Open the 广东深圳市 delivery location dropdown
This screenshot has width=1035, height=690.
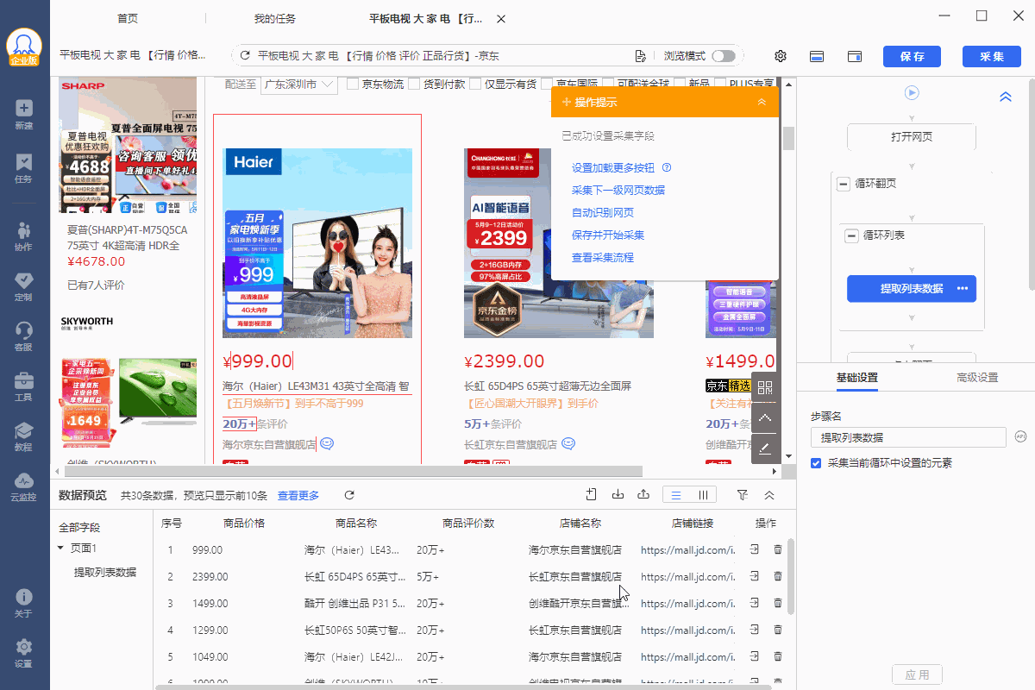coord(298,84)
